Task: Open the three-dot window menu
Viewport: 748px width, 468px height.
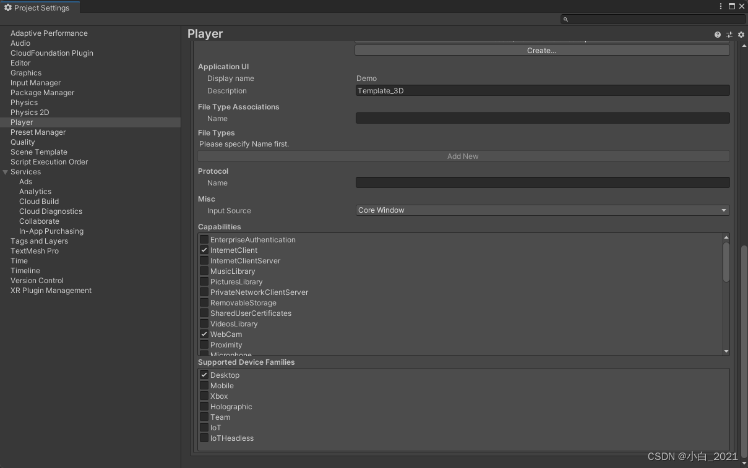Action: pos(720,6)
